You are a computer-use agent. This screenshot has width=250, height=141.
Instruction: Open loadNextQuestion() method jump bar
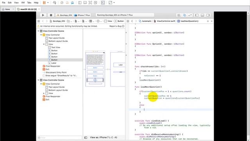click(x=188, y=21)
